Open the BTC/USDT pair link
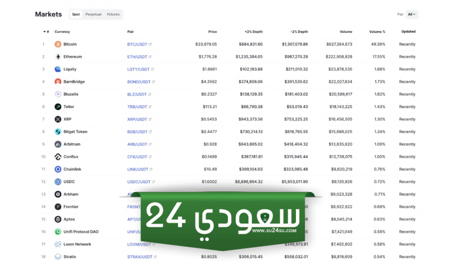 point(137,44)
